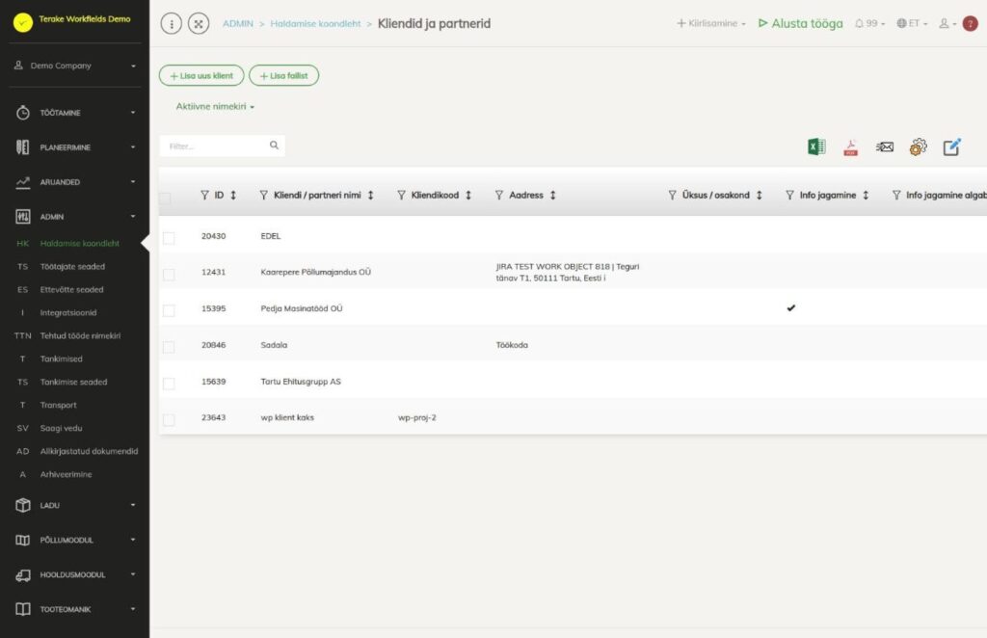Open Aktiivne nimekiri dropdown
Viewport: 987px width, 638px height.
pos(215,106)
